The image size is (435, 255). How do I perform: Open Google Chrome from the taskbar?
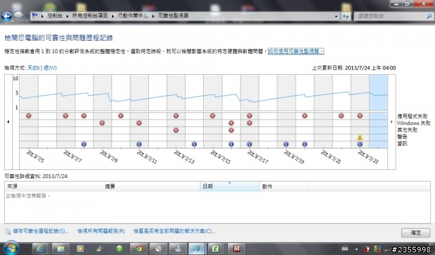(x=139, y=249)
